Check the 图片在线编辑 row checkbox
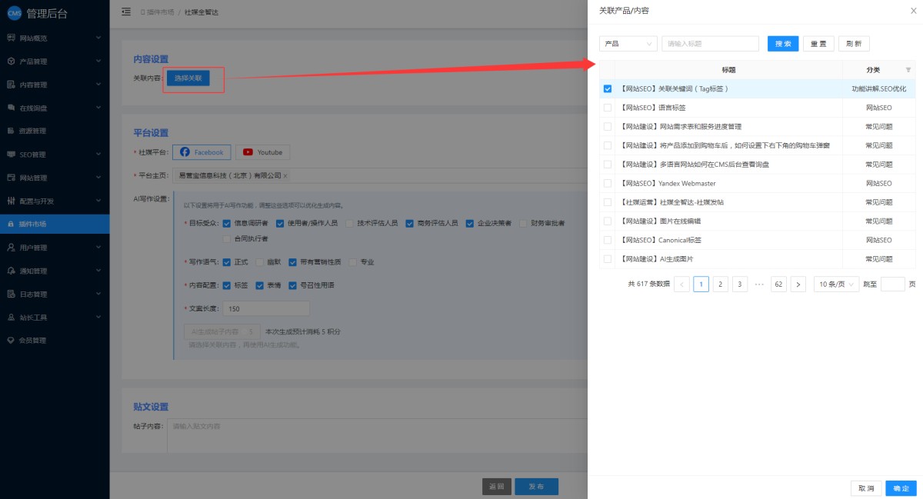Image resolution: width=923 pixels, height=499 pixels. tap(608, 221)
